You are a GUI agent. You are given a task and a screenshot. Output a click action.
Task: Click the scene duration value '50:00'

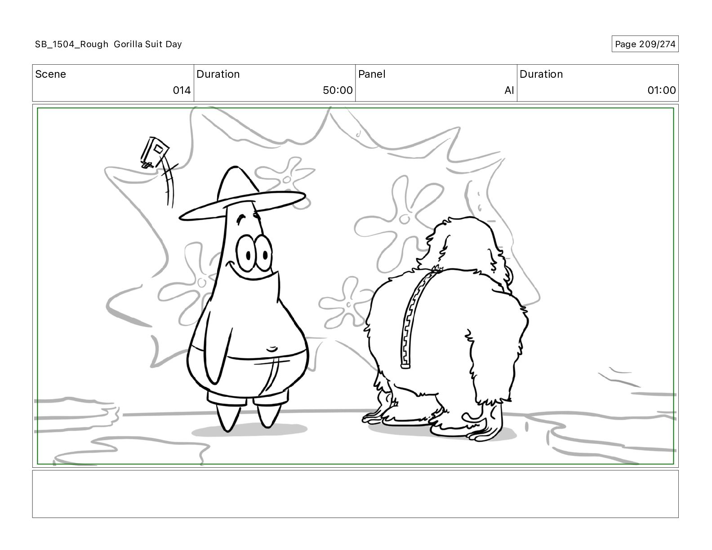pyautogui.click(x=338, y=90)
